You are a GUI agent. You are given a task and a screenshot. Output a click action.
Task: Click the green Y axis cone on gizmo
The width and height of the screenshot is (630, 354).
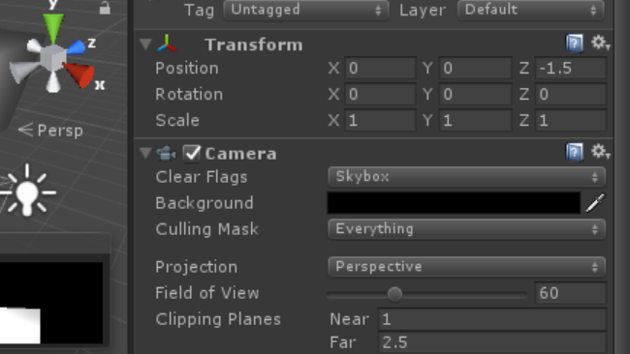click(x=53, y=26)
